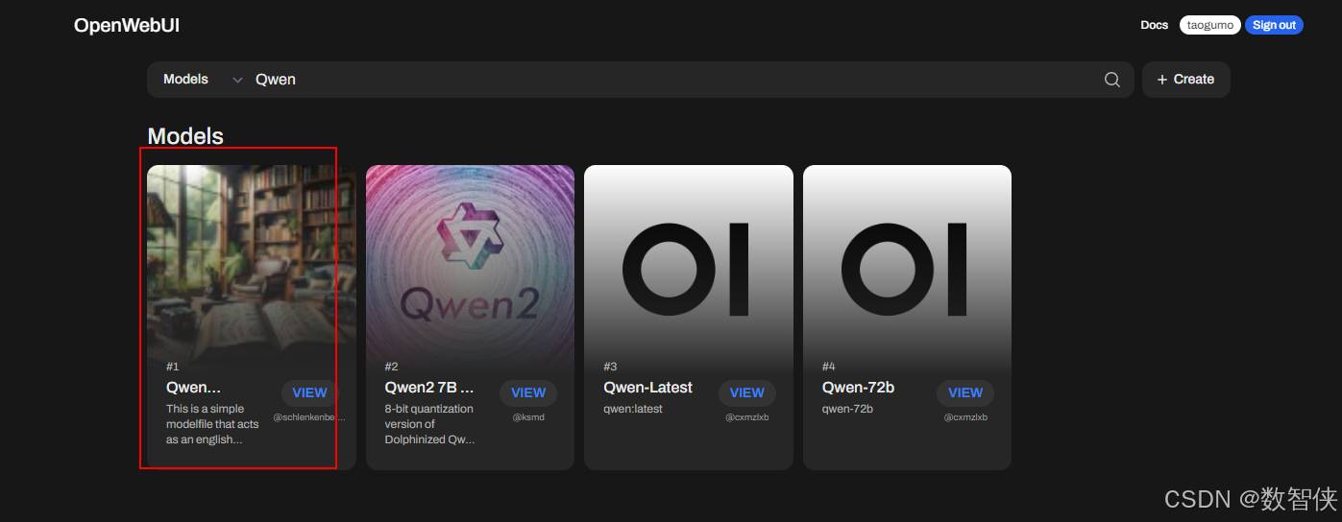Click the chevron arrow beside Models

pyautogui.click(x=237, y=81)
